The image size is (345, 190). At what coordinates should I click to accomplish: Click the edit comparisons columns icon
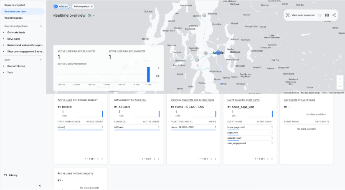327,15
